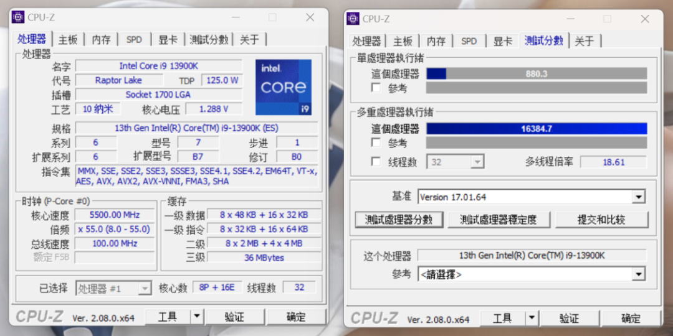The width and height of the screenshot is (673, 336).
Task: Click 验证 button in left window
Action: (235, 317)
